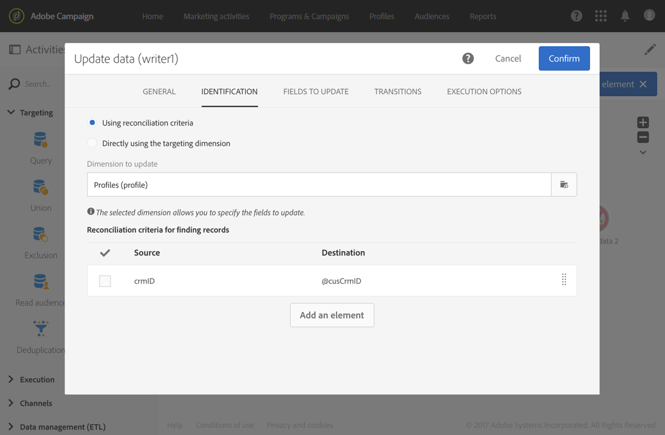Click the Add an element button

pos(332,315)
